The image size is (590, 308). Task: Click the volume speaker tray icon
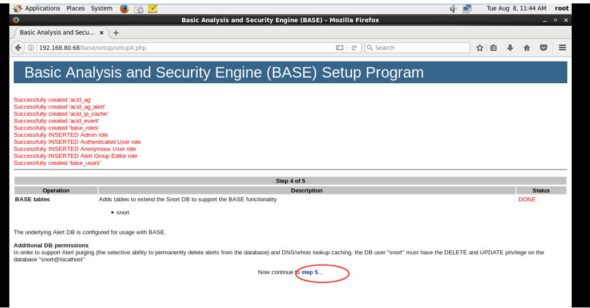pos(453,8)
